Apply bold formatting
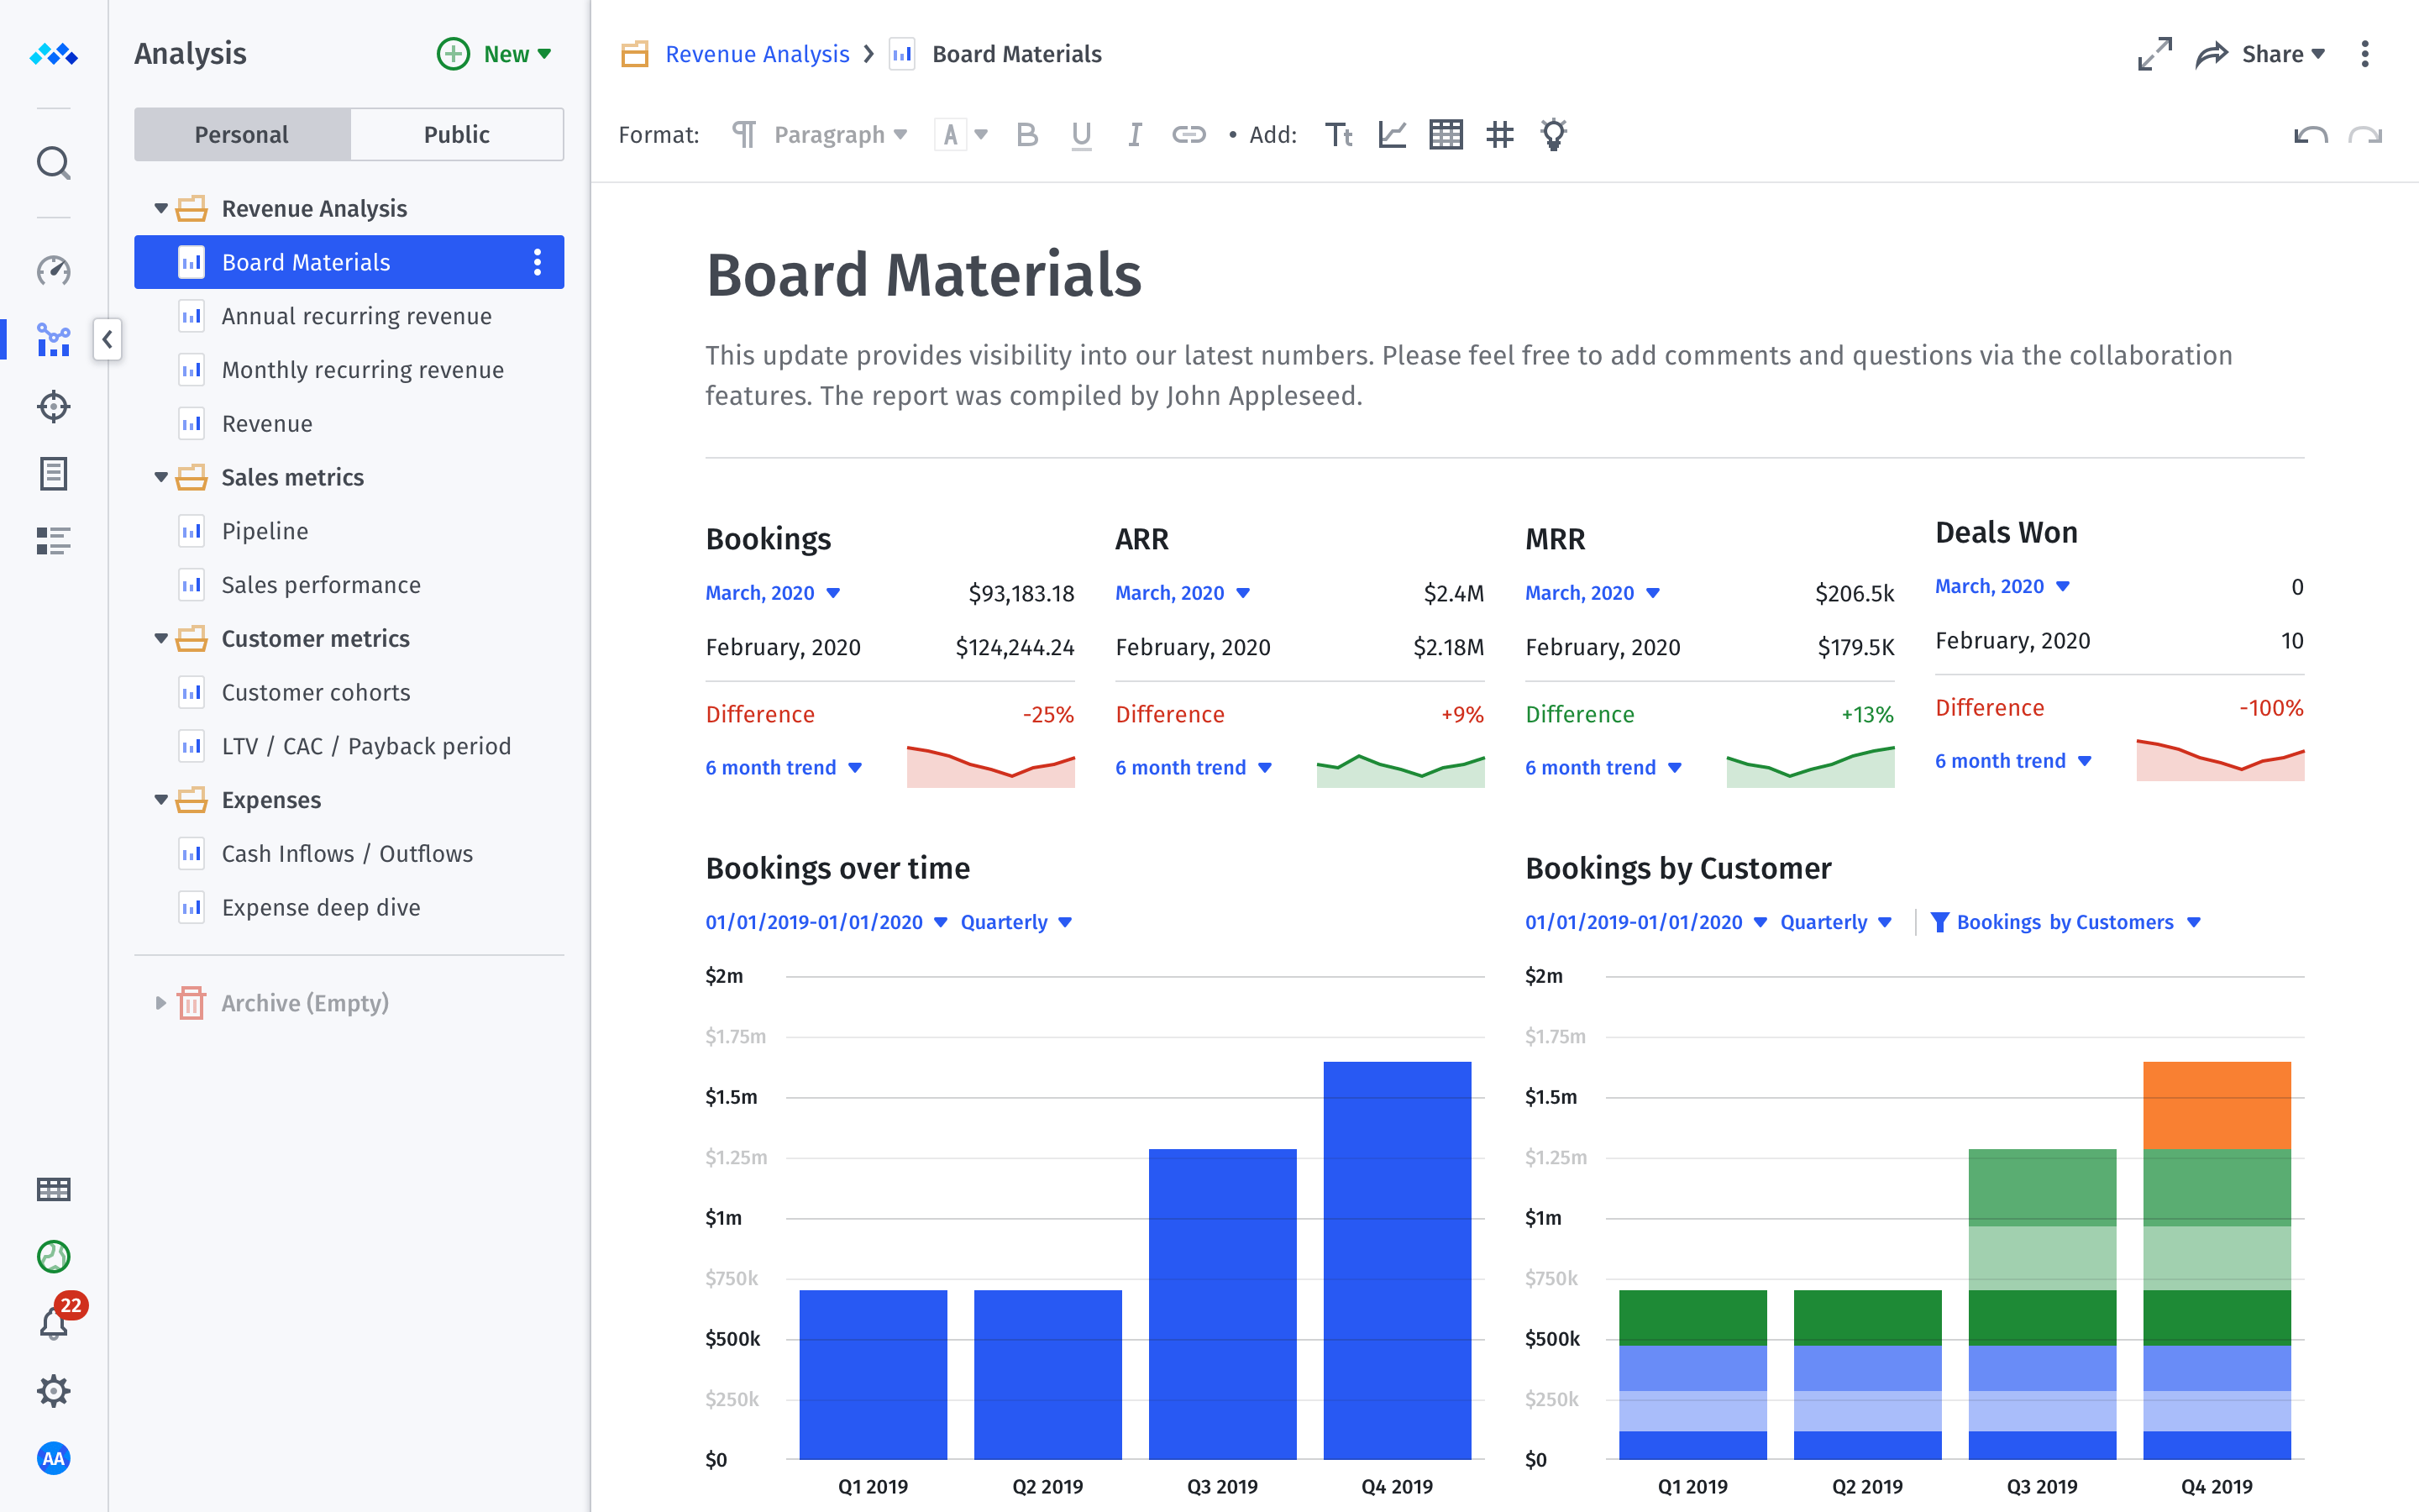This screenshot has width=2419, height=1512. [x=1026, y=134]
